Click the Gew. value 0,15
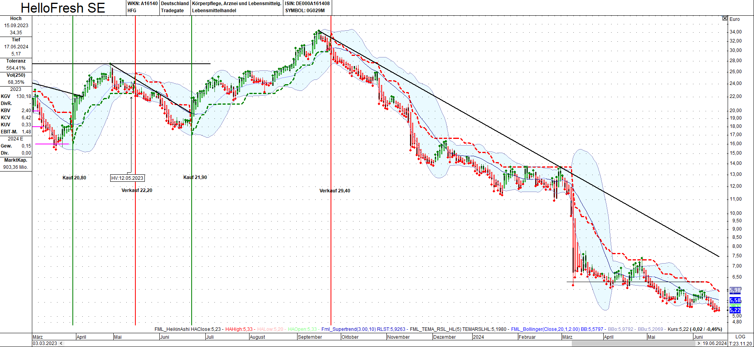Viewport: 754px width, 347px height. tap(26, 146)
